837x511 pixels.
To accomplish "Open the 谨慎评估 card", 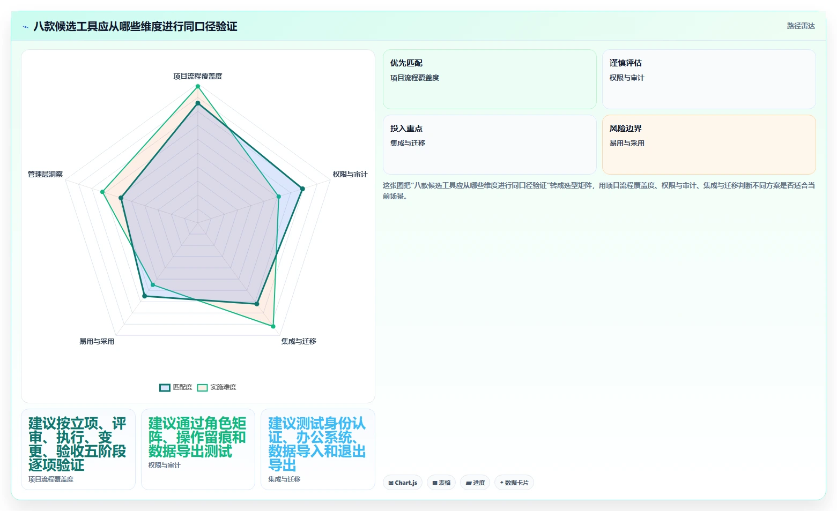I will click(x=709, y=79).
